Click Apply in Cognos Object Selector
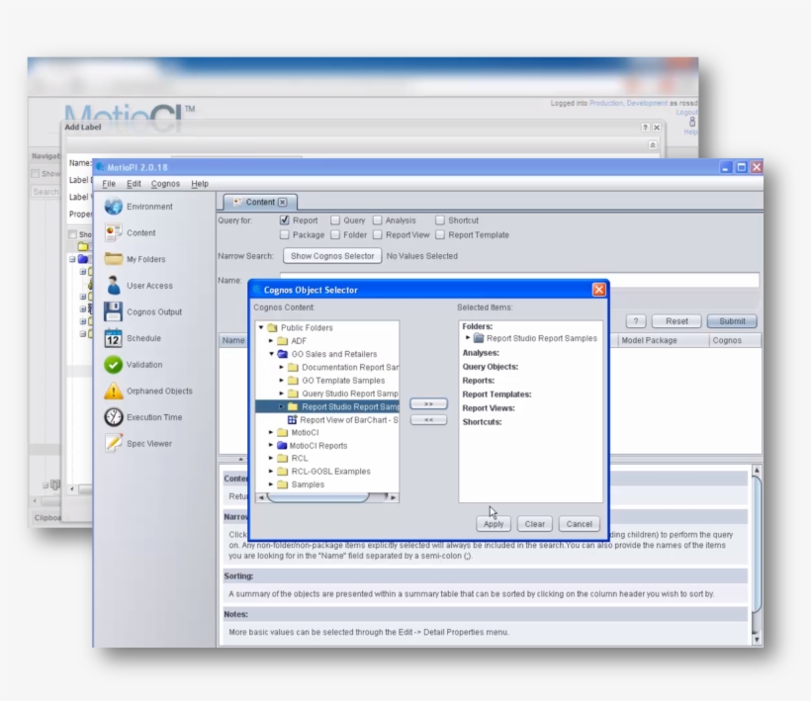 (x=494, y=524)
